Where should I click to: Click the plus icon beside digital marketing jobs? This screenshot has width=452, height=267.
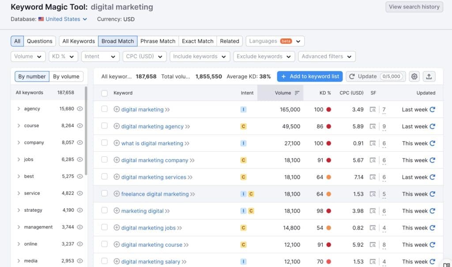(116, 228)
